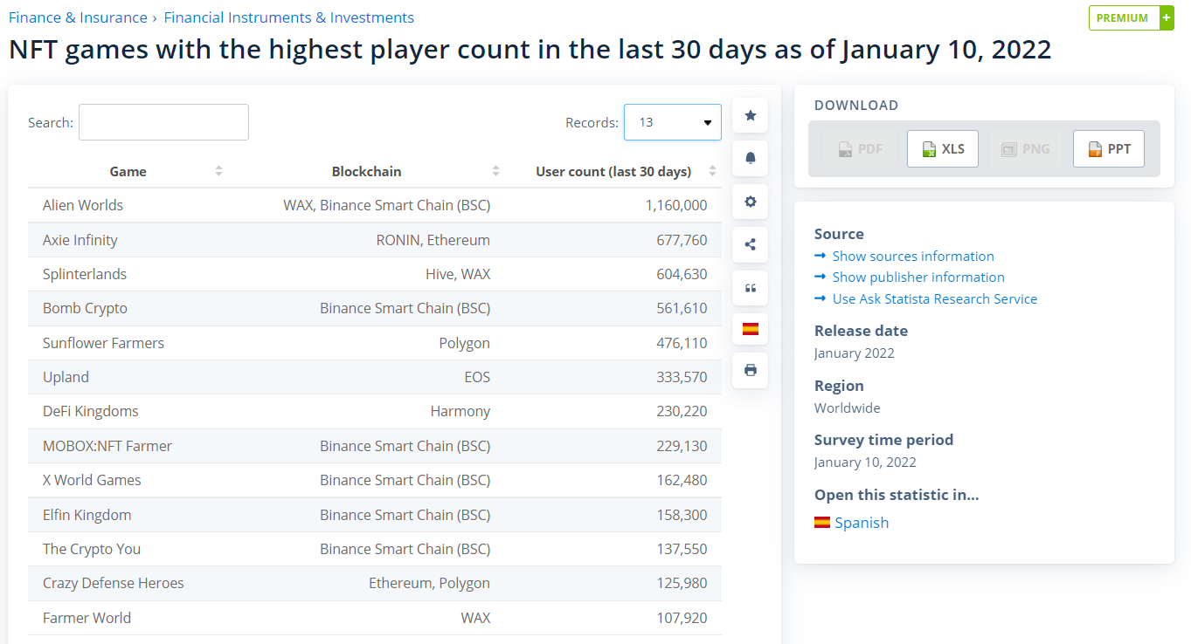Screen dimensions: 1191x644
Task: Download the statistic as XLS
Action: [943, 148]
